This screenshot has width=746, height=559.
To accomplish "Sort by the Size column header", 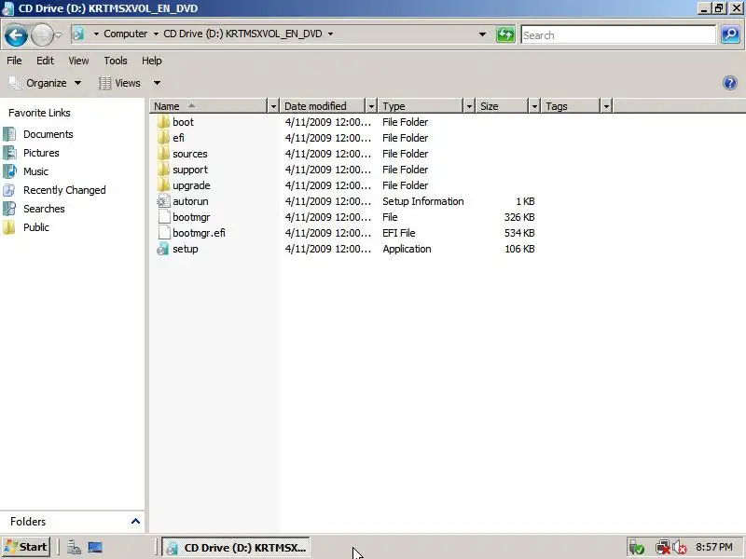I will click(x=503, y=106).
